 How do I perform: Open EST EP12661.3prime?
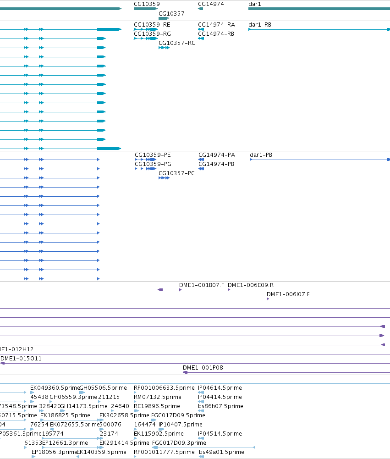65,443
